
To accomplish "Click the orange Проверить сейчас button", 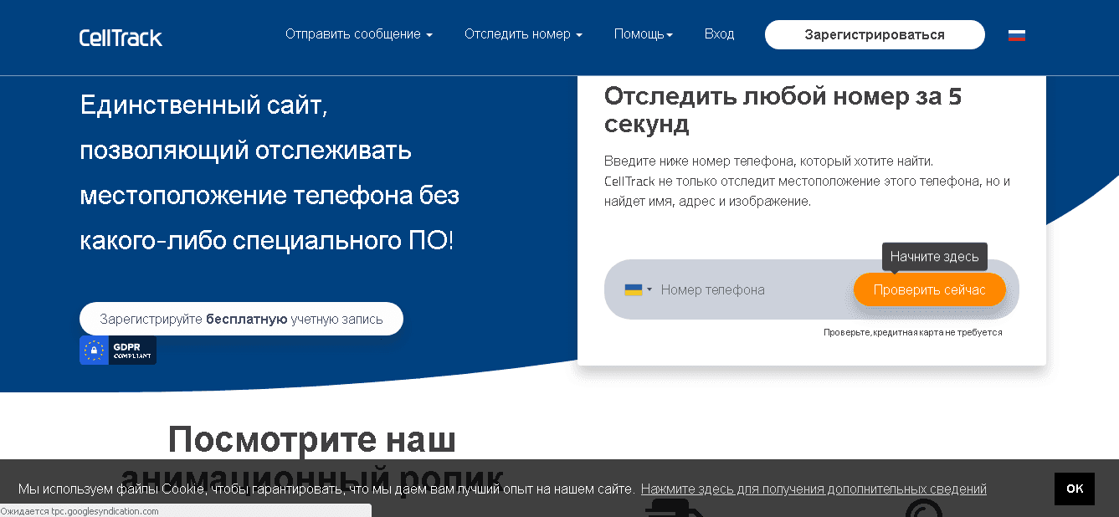I will [929, 290].
